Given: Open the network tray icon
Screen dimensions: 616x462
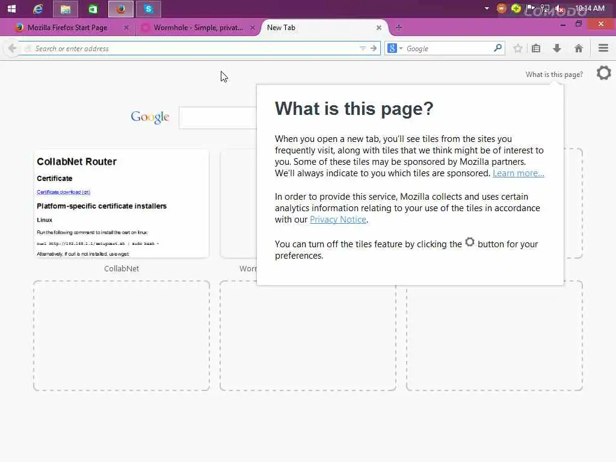Looking at the screenshot, I should coord(545,8).
